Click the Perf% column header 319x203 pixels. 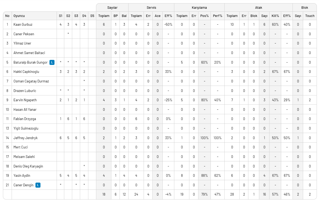(217, 16)
